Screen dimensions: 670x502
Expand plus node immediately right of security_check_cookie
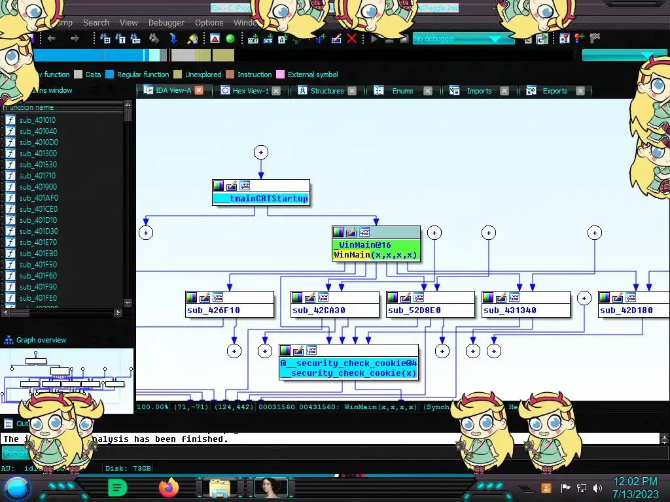coord(442,351)
